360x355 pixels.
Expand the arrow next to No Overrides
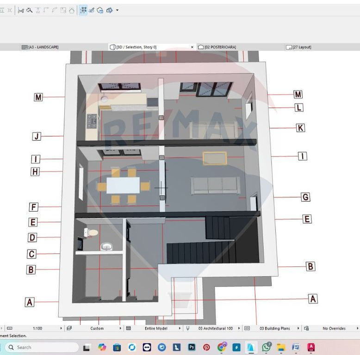coord(357,328)
